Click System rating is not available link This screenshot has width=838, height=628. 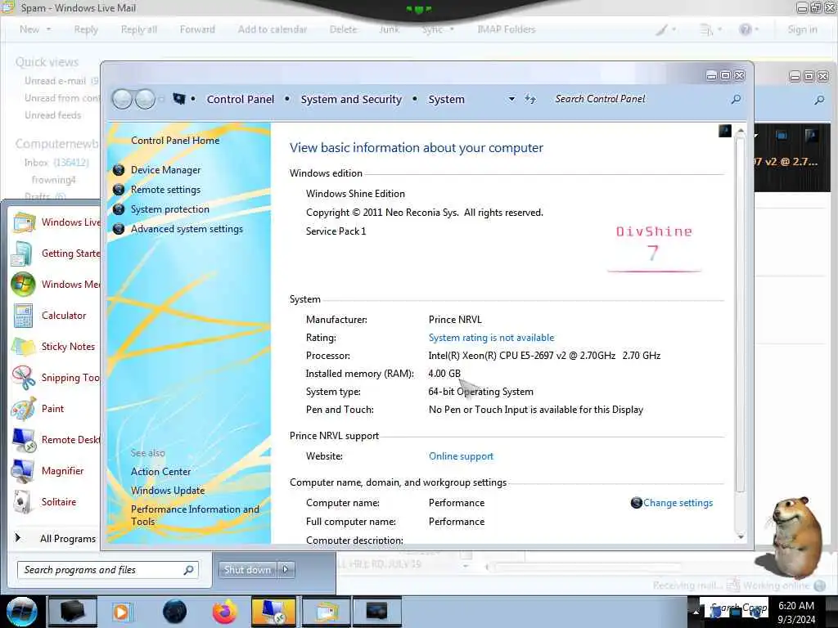click(491, 338)
